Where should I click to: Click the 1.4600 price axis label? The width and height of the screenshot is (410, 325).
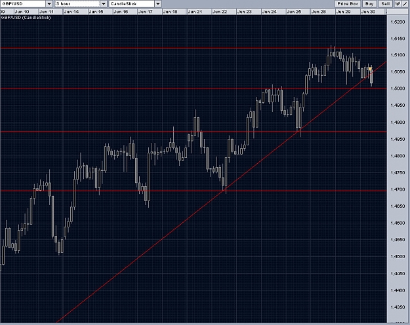click(398, 223)
